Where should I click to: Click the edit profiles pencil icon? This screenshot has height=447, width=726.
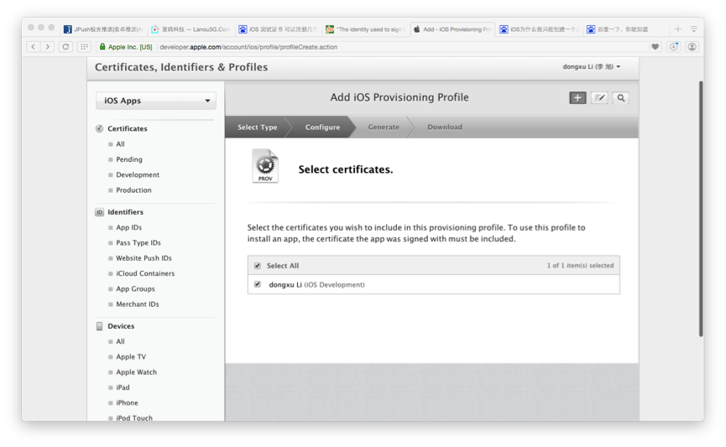599,97
